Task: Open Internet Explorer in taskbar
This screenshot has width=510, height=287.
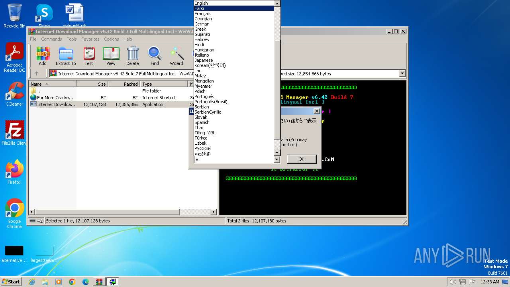Action: tap(31, 282)
